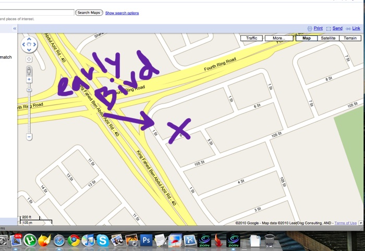Click in the maps search field
The width and height of the screenshot is (365, 251).
37,12
